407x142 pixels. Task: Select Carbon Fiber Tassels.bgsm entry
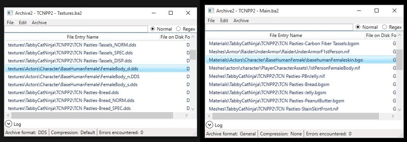point(301,43)
